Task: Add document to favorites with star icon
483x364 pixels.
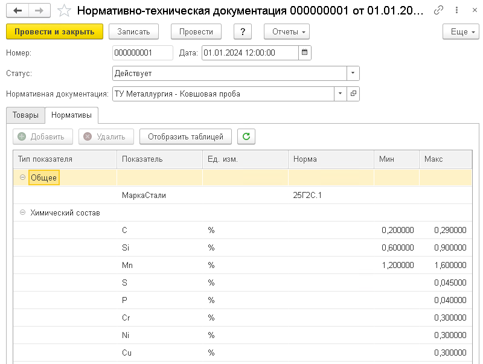Action: click(x=64, y=11)
